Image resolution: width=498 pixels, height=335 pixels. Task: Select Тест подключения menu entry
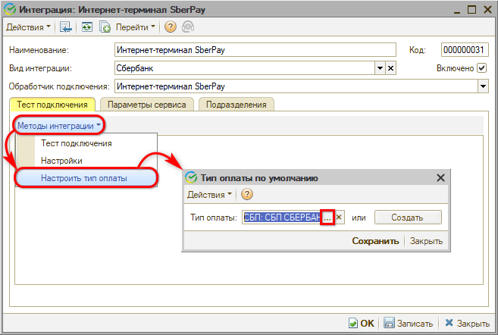tap(77, 143)
